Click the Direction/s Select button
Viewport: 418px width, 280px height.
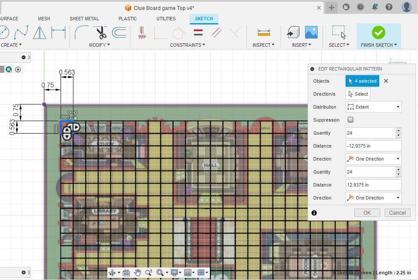(x=358, y=94)
